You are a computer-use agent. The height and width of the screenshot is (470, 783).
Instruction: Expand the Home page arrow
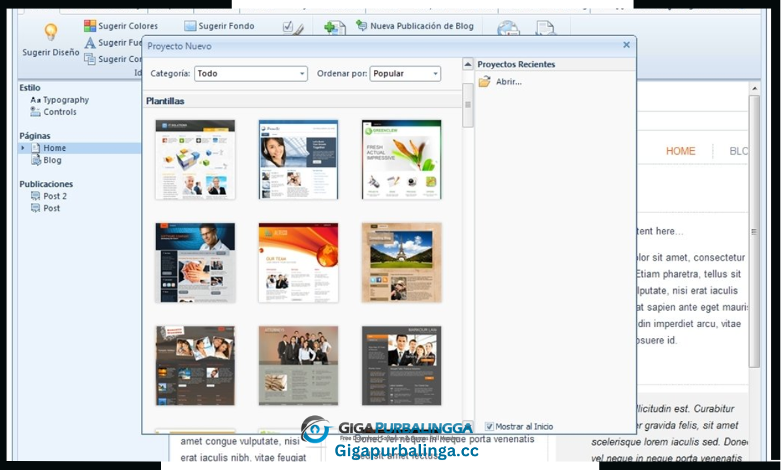(x=23, y=148)
